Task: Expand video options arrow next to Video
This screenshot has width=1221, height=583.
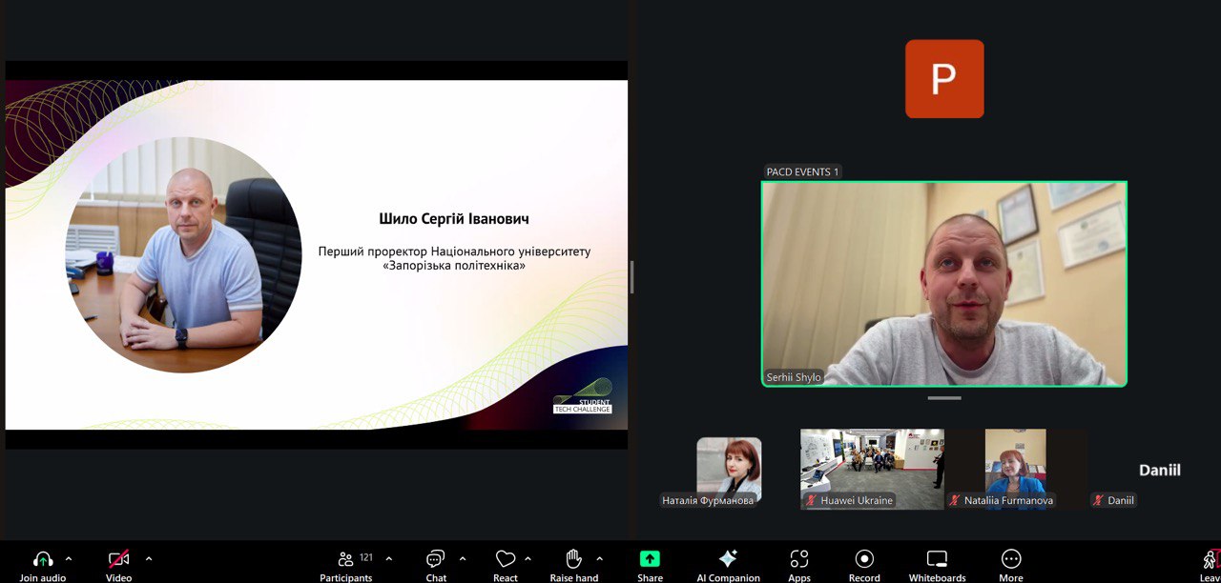Action: click(x=149, y=558)
